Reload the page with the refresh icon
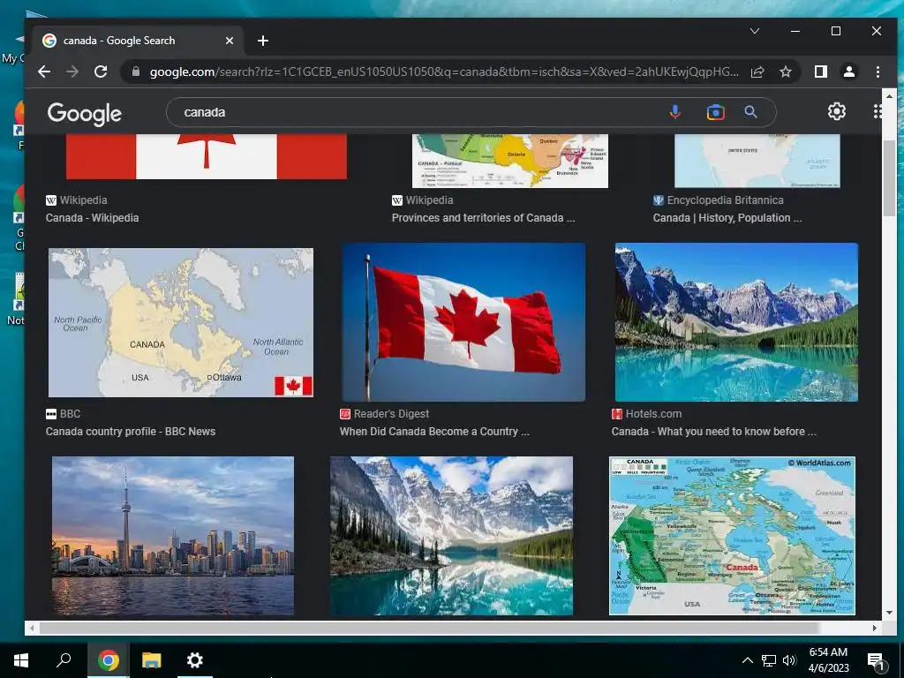The image size is (904, 678). point(101,72)
